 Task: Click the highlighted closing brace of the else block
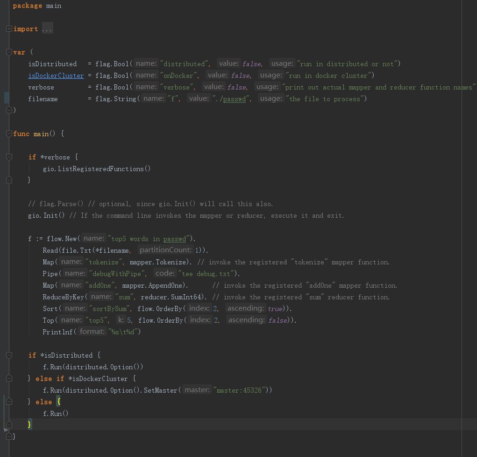pos(30,424)
